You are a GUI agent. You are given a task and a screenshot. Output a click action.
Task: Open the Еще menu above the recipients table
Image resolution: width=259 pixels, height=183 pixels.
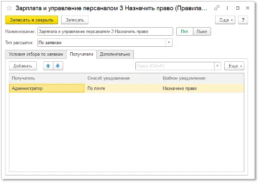pos(234,66)
